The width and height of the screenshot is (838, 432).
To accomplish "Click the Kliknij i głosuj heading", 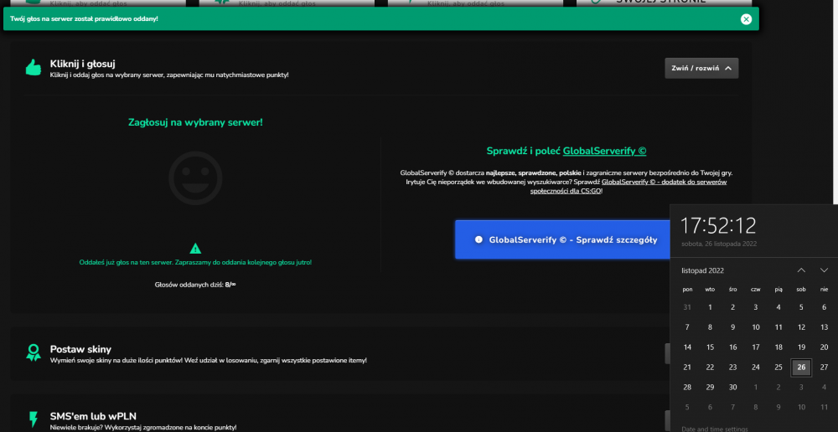I will (x=83, y=64).
